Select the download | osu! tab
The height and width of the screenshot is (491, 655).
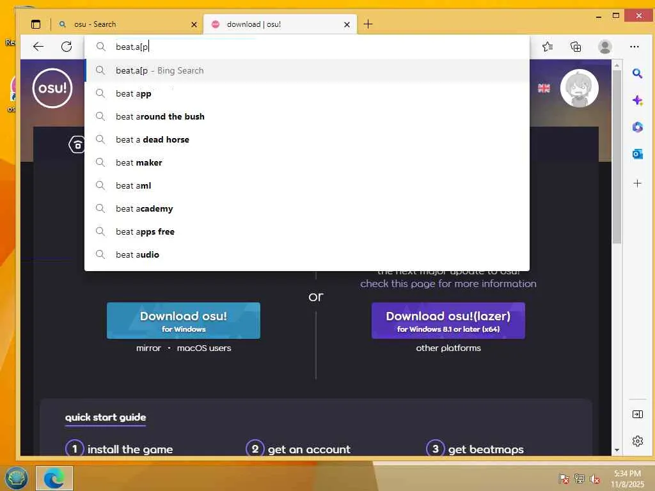click(x=280, y=24)
